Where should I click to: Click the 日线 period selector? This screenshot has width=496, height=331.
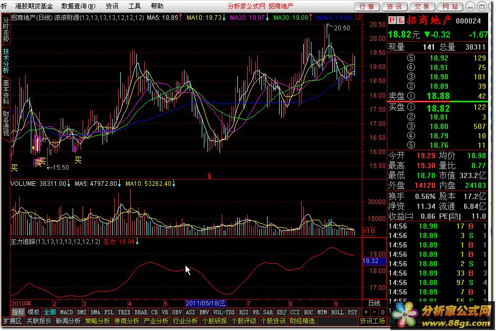(374, 303)
